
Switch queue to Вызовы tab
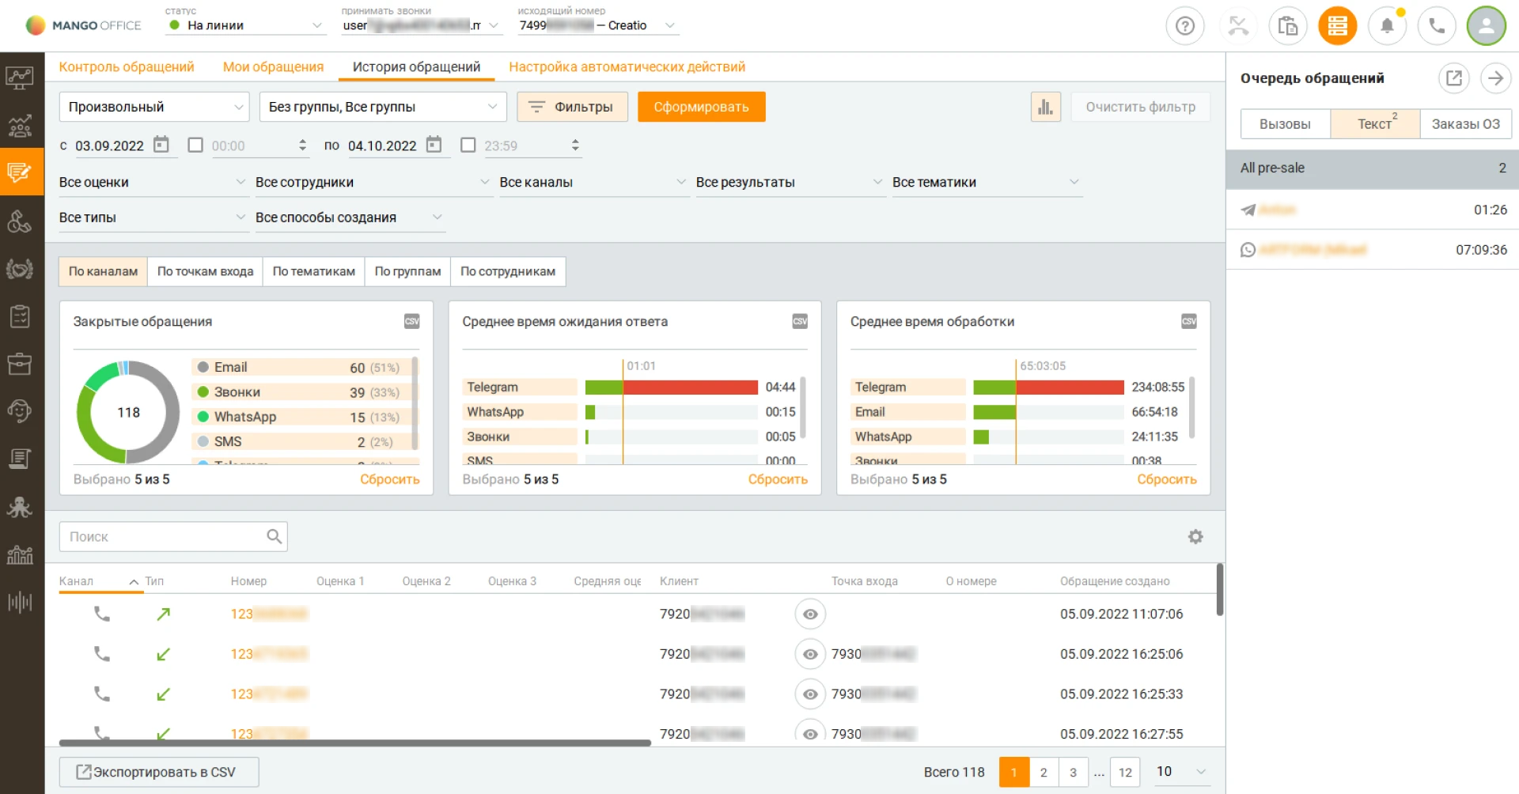tap(1285, 124)
